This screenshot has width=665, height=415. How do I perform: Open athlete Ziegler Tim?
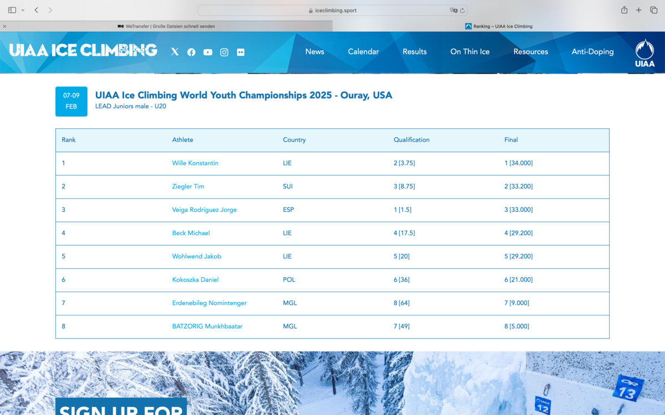click(x=188, y=186)
